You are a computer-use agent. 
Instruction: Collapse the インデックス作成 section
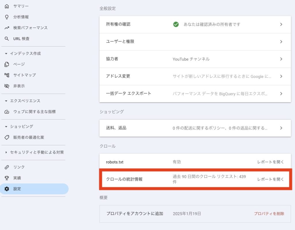pos(6,53)
